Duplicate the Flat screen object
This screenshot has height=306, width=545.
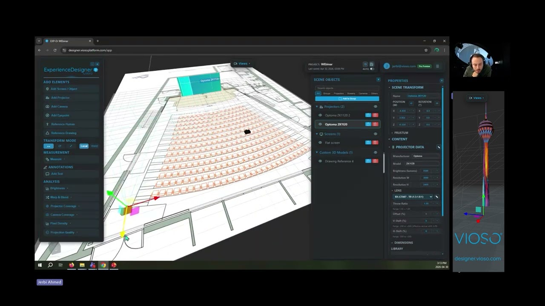pyautogui.click(x=368, y=143)
